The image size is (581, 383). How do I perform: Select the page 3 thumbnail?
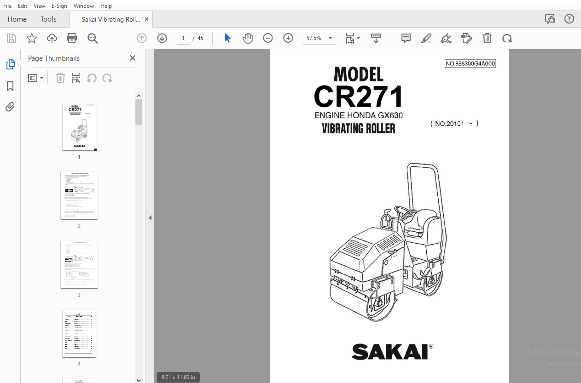pyautogui.click(x=79, y=265)
